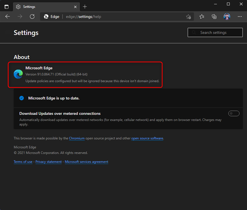Minimize the Edge window
This screenshot has height=210, width=247.
[x=215, y=4]
